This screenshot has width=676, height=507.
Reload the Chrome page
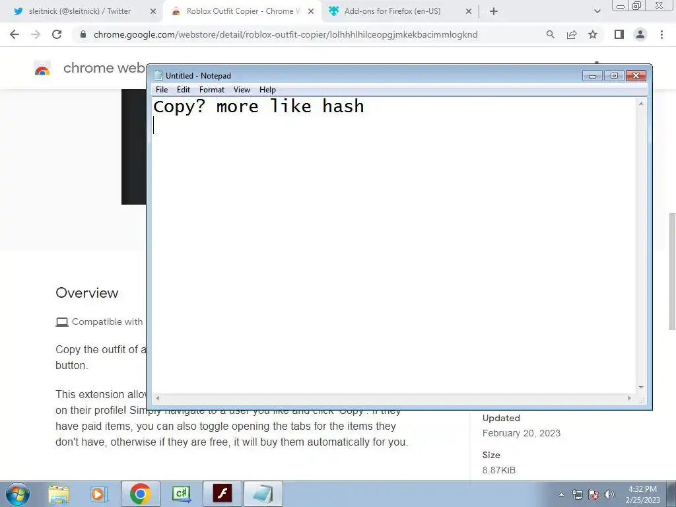point(57,34)
